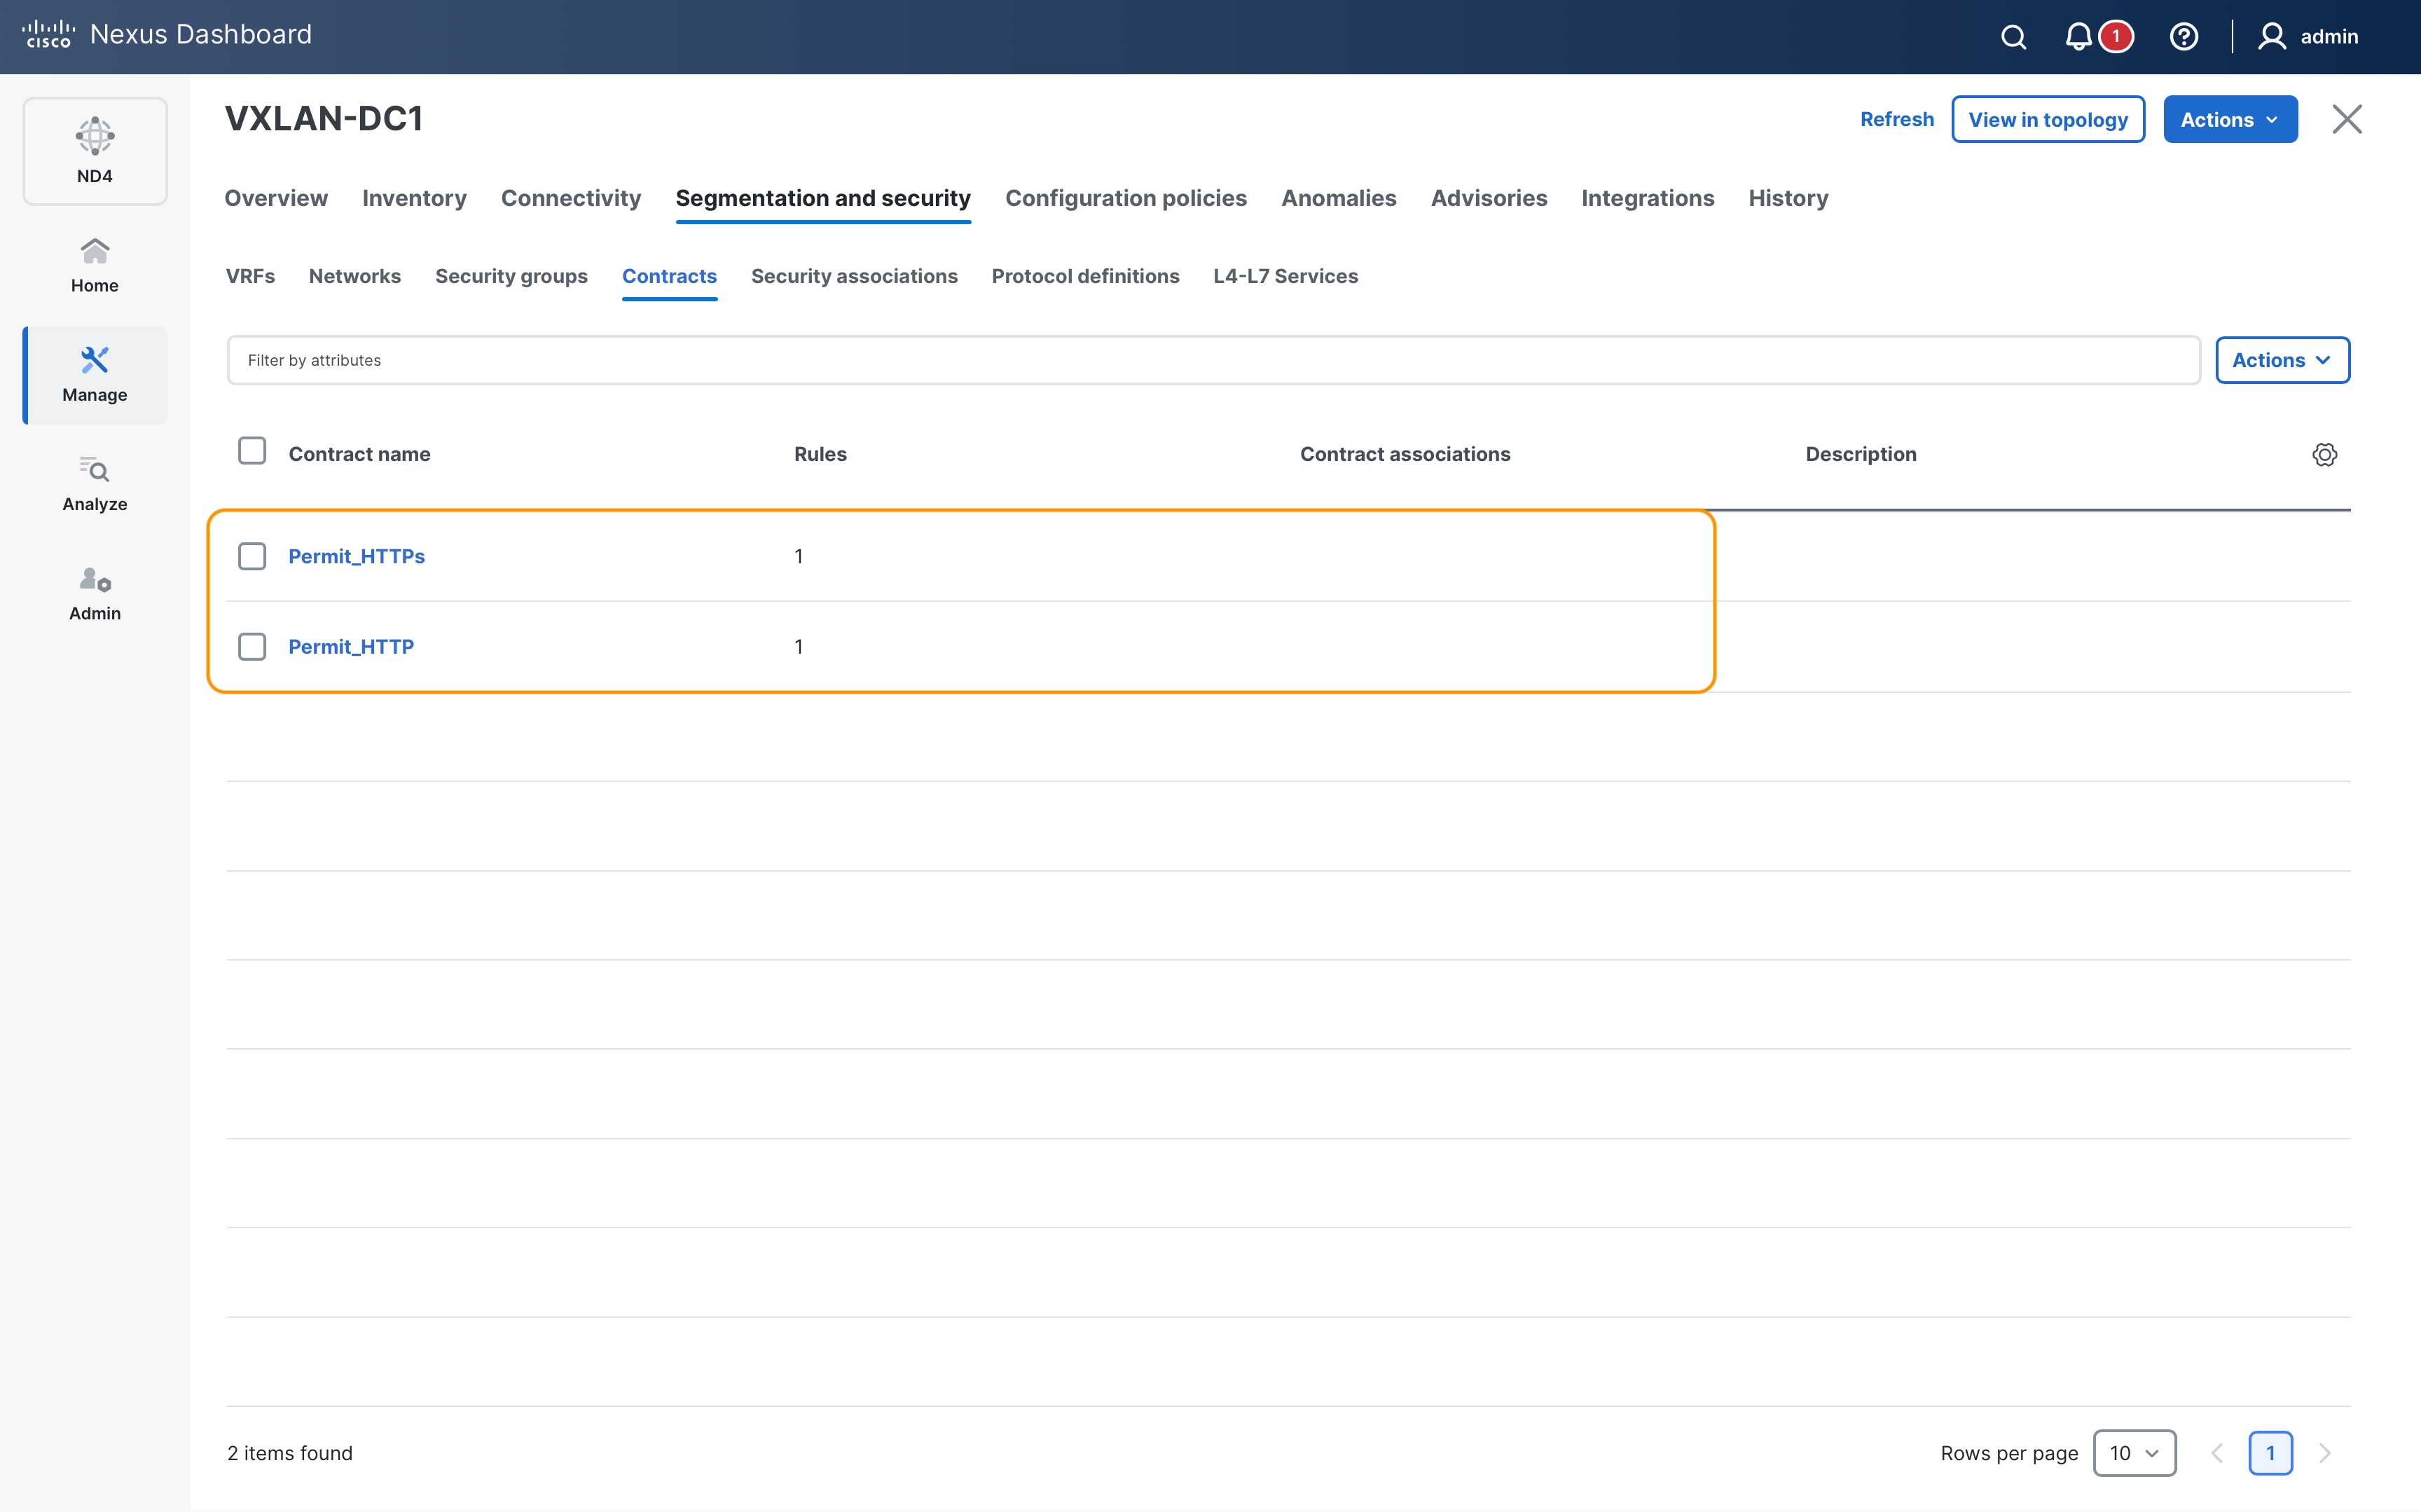
Task: Open the admin user profile icon
Action: [2271, 37]
